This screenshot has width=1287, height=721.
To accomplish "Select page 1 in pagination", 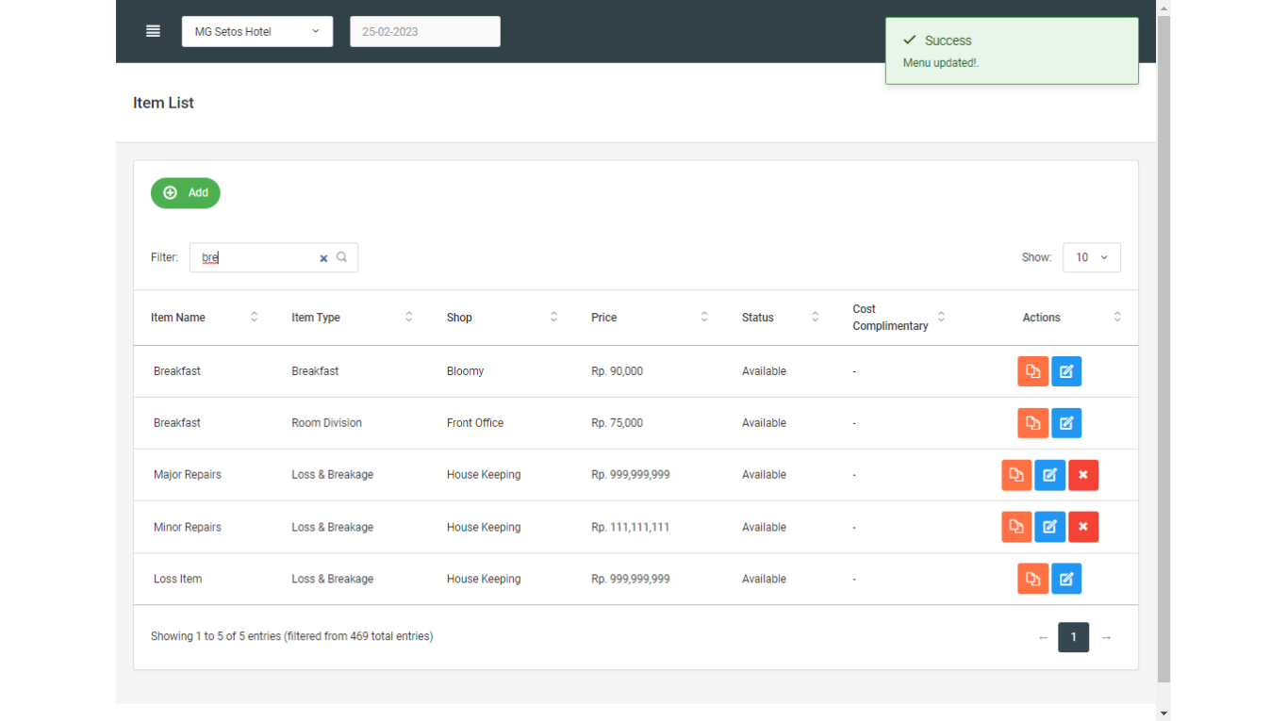I will (1074, 637).
